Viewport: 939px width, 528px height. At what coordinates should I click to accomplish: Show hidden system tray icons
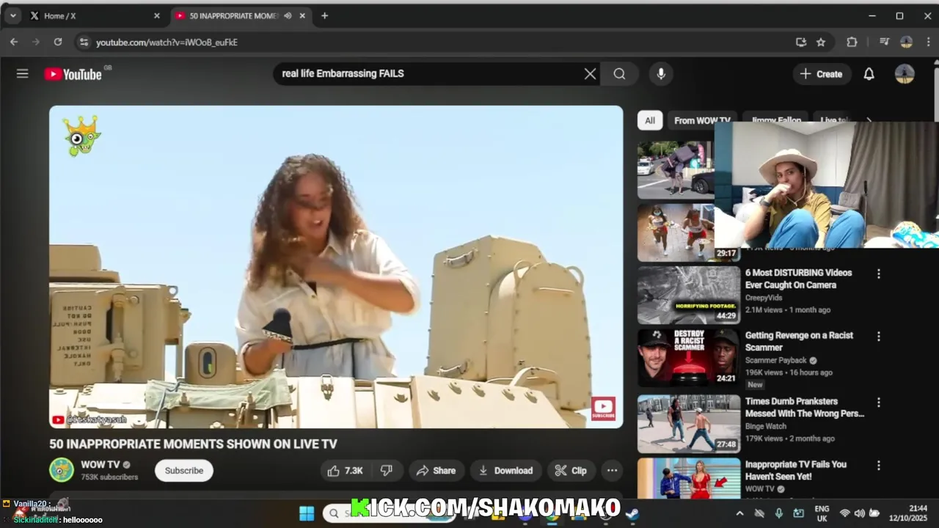[x=739, y=513]
